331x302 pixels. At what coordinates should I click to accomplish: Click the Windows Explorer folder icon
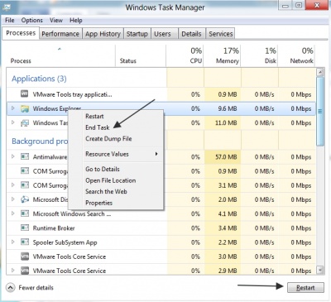[25, 108]
